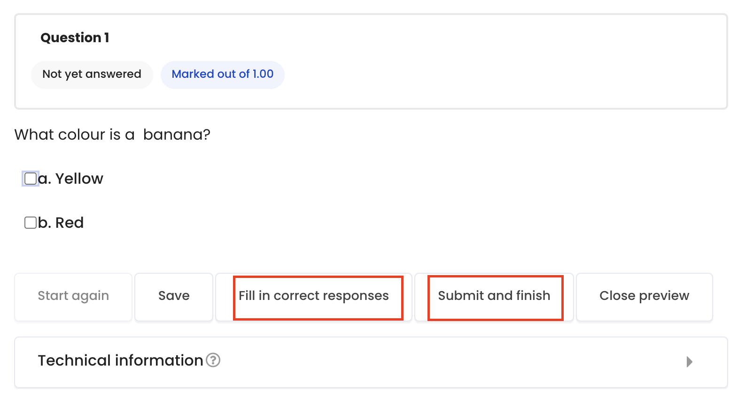
Task: Click the letter 'b.' beside Red
Action: [45, 223]
